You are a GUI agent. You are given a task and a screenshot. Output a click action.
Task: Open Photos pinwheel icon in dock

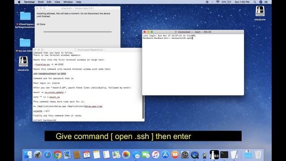coord(126,155)
